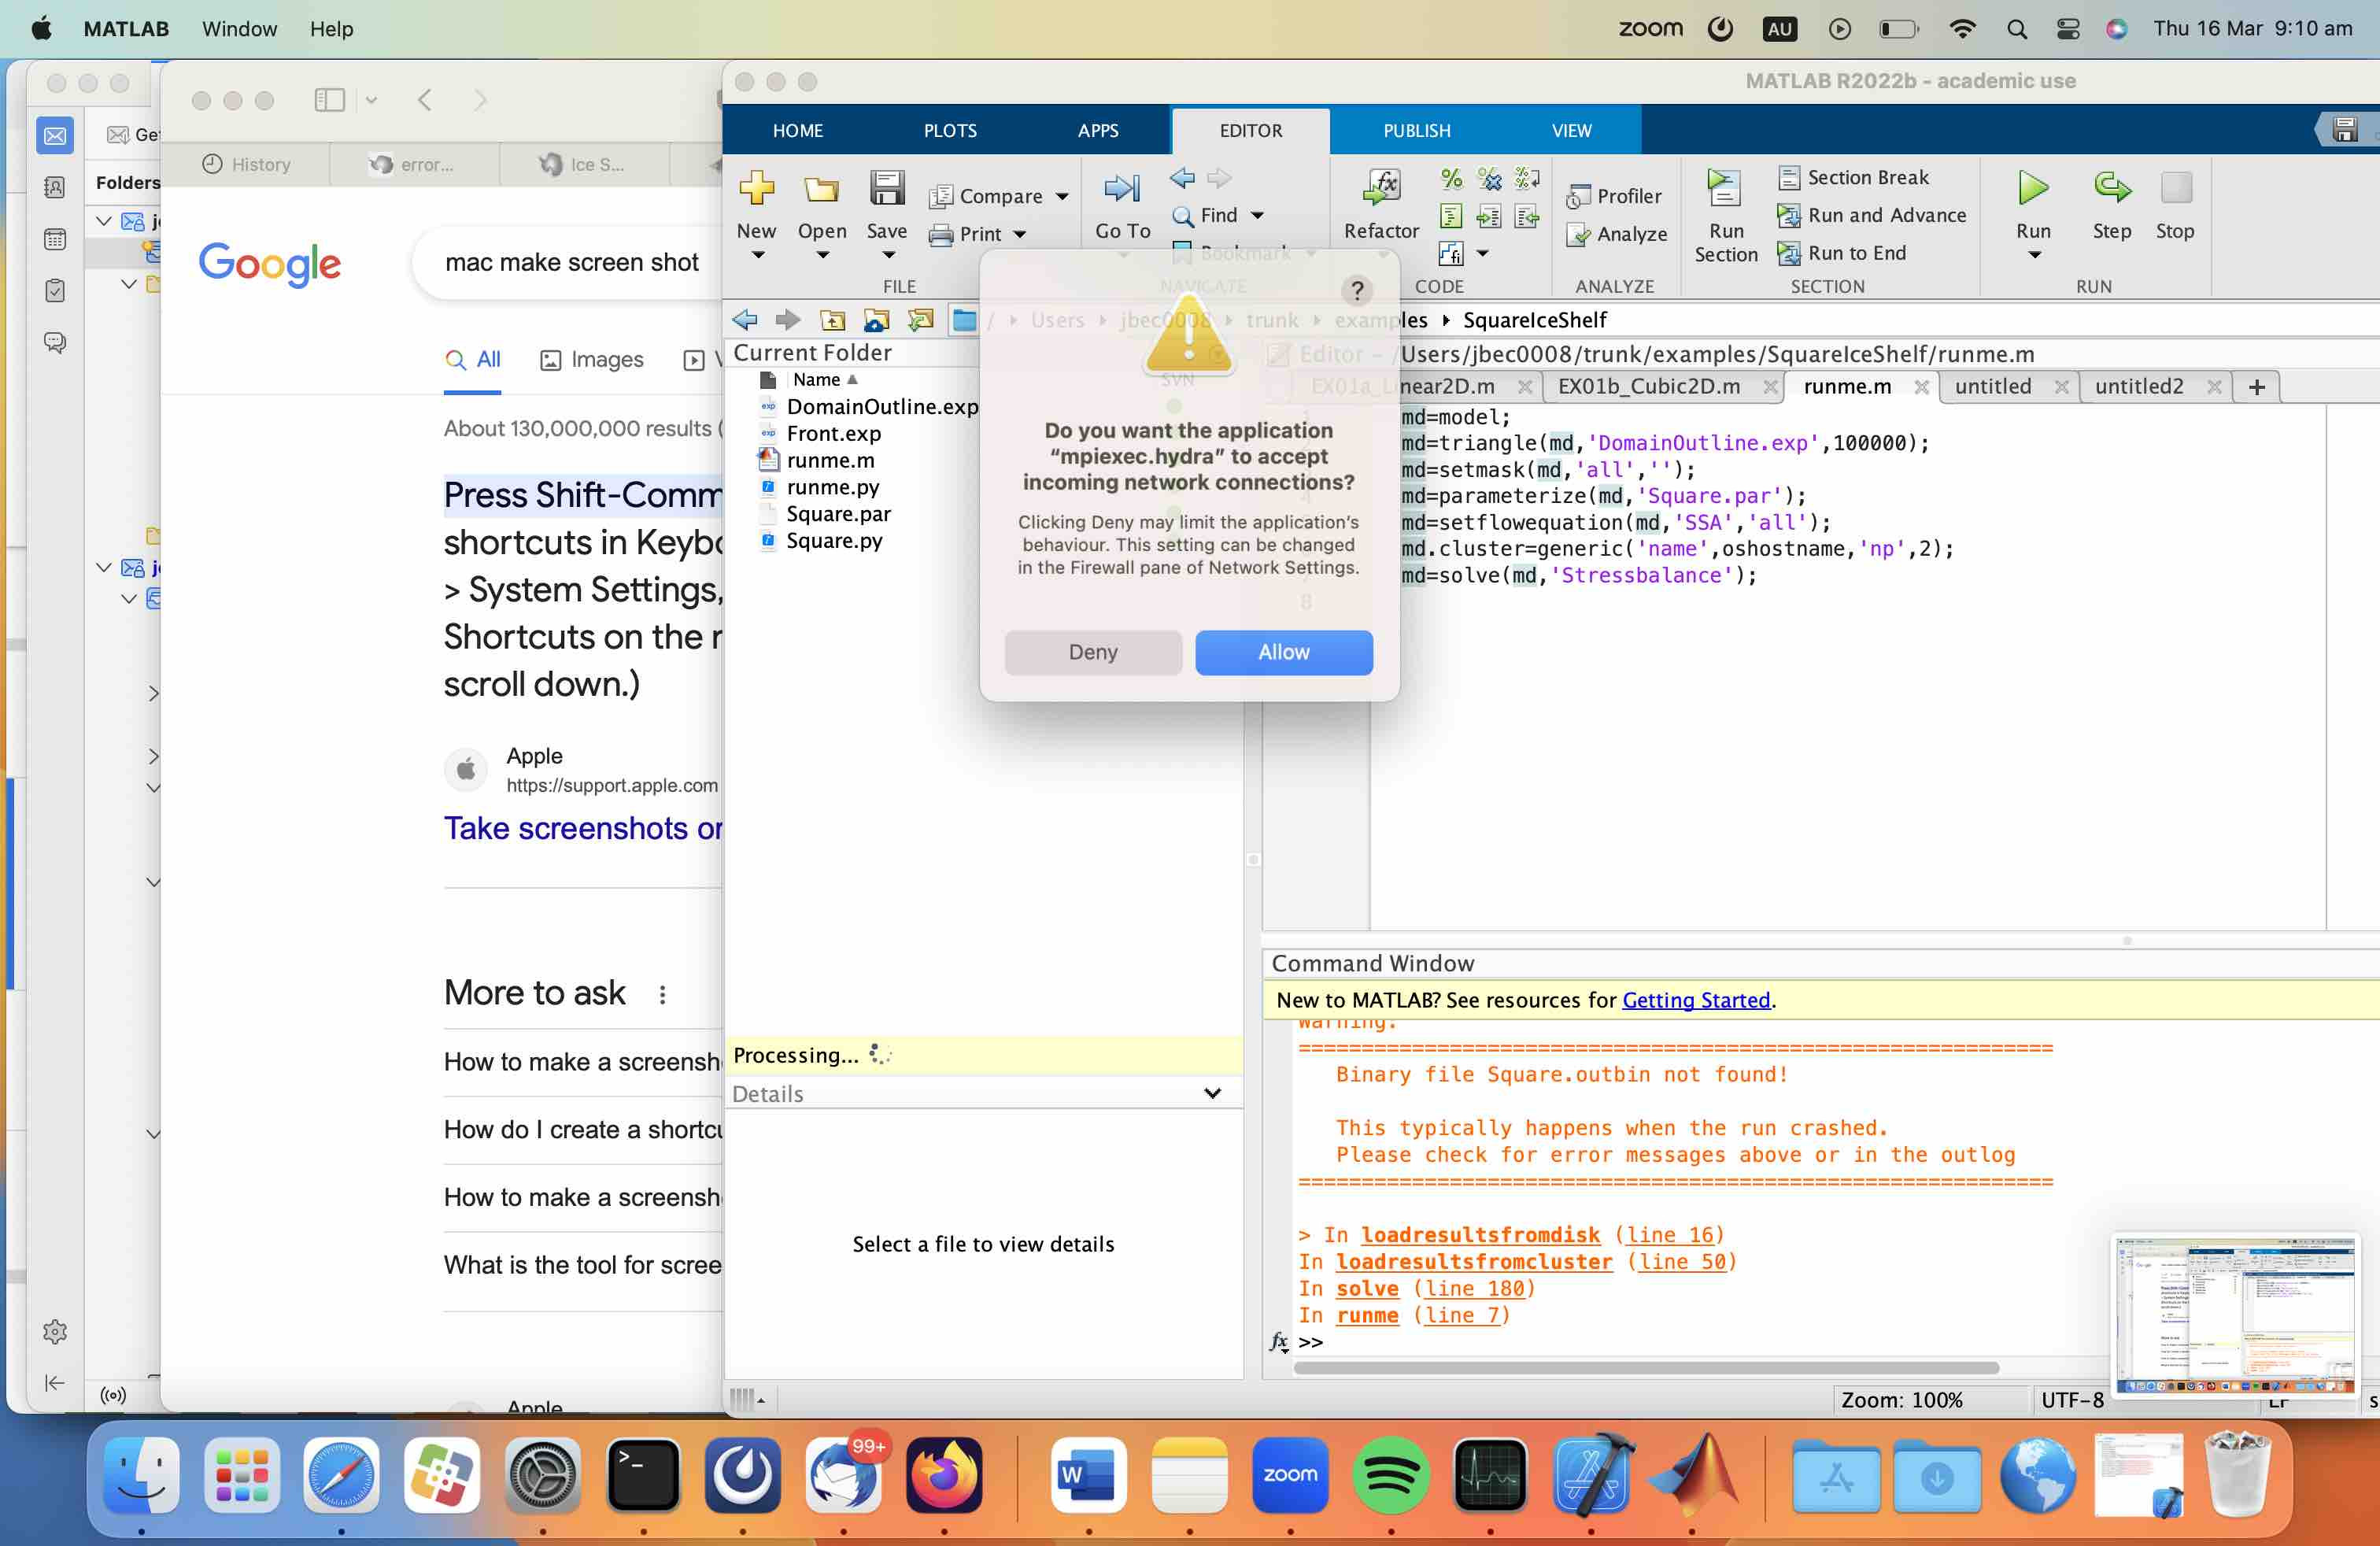Open the Getting Started link
Screen dimensions: 2380x1546
click(x=1695, y=1000)
